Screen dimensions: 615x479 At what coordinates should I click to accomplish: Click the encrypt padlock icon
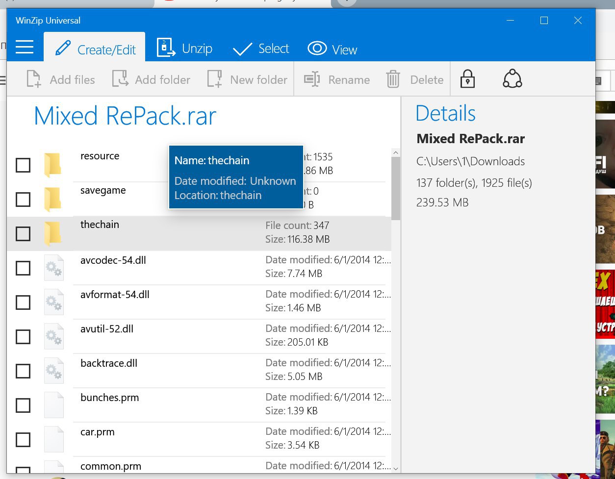click(467, 79)
